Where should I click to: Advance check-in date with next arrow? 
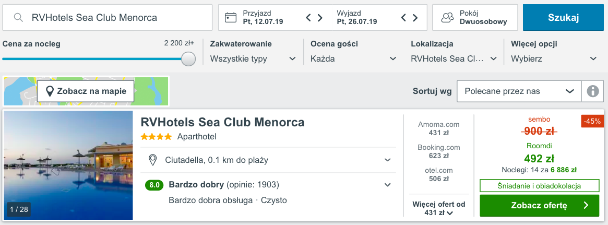(320, 17)
